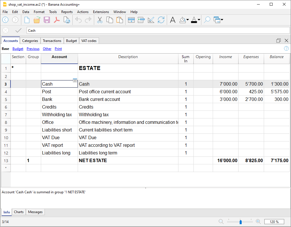Select the 'VAT Due' account cell
This screenshot has height=227, width=291.
click(59, 138)
